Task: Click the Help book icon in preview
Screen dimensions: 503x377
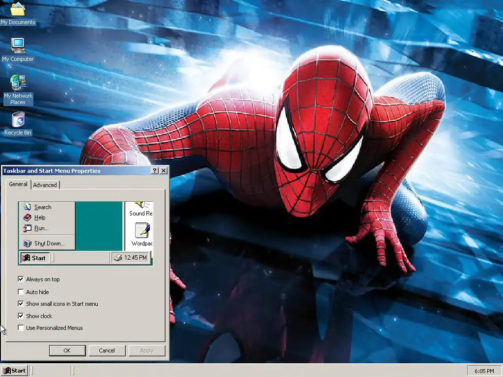Action: (x=28, y=217)
